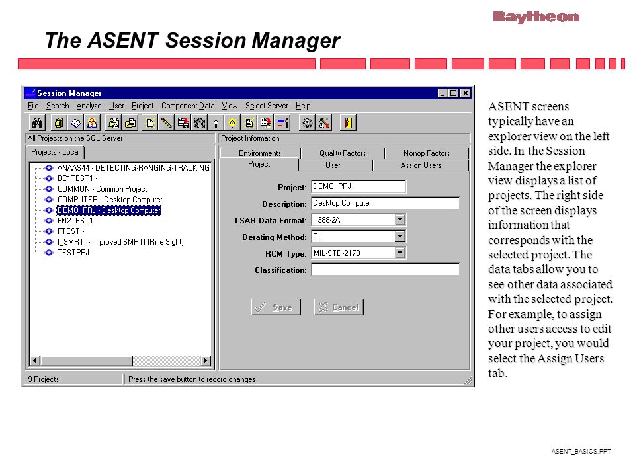Screen dimensions: 635x476
Task: Click the icon beside FTEST project
Action: tap(49, 231)
